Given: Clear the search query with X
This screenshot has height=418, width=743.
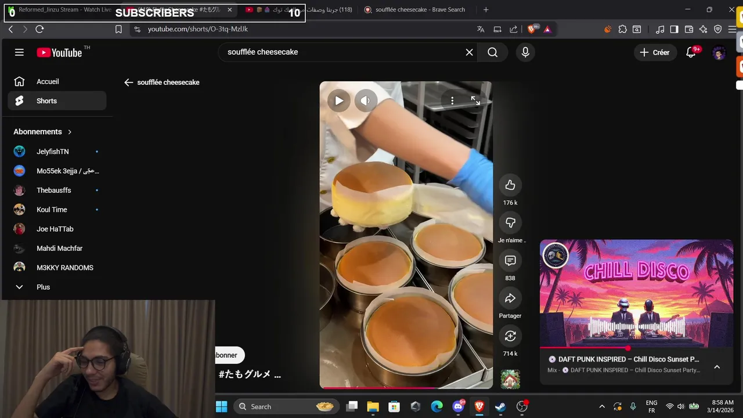Looking at the screenshot, I should [469, 52].
